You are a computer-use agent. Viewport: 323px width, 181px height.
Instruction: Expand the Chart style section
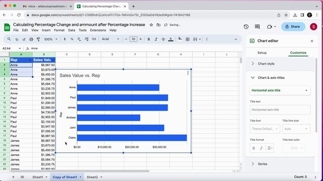pyautogui.click(x=281, y=64)
